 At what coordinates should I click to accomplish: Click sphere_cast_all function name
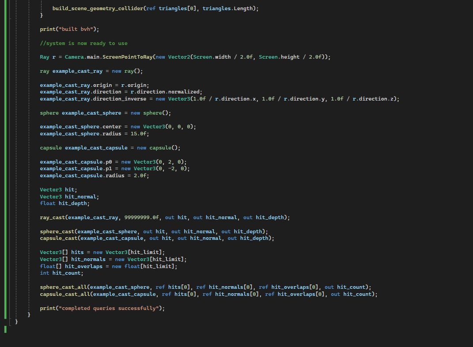click(63, 287)
